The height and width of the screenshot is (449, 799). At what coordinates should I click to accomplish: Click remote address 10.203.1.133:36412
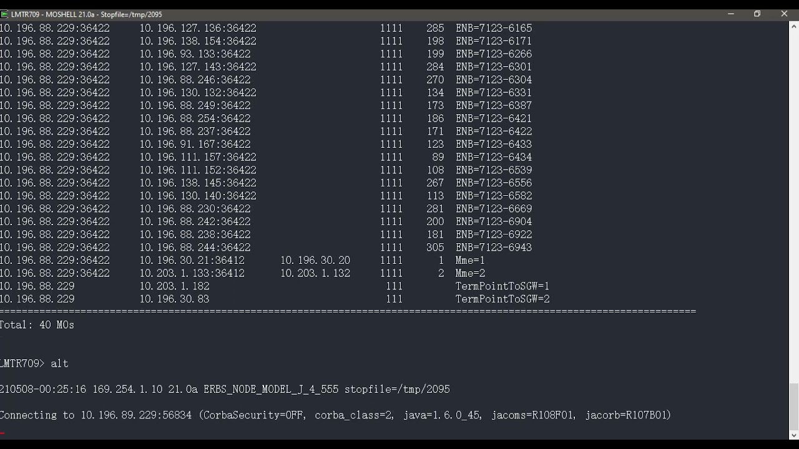click(x=192, y=273)
